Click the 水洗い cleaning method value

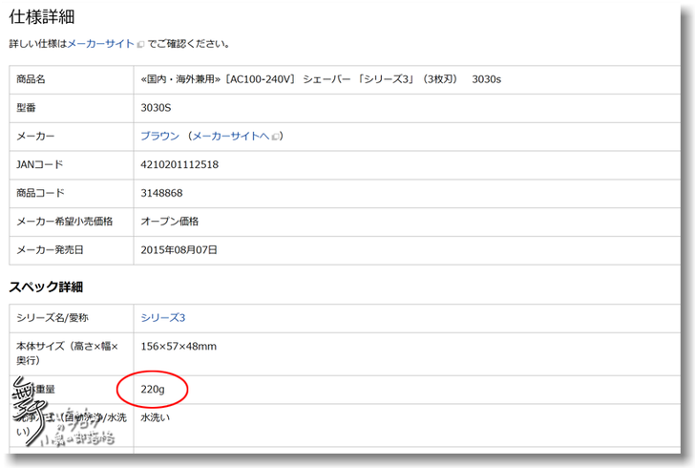coord(155,417)
